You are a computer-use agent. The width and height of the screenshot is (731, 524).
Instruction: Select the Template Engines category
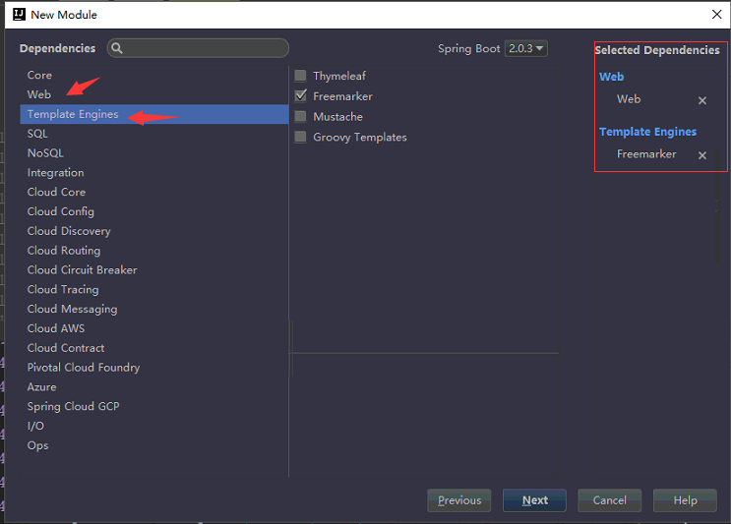coord(154,114)
